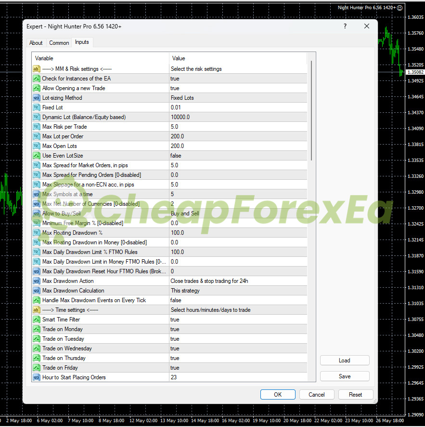
Task: Click the integer icon beside Lot-sizing Method
Action: [x=37, y=98]
